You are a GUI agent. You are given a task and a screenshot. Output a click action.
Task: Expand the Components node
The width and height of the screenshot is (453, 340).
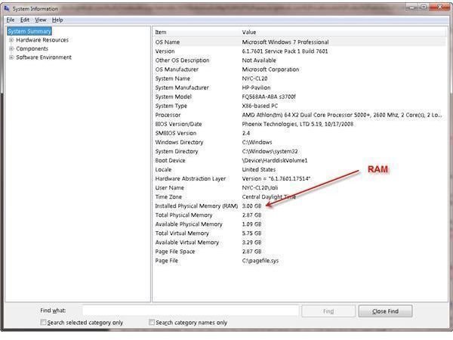click(x=11, y=48)
